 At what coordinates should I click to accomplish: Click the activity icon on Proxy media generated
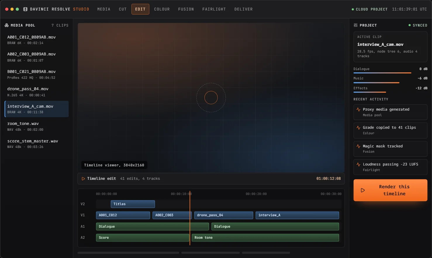(x=358, y=109)
